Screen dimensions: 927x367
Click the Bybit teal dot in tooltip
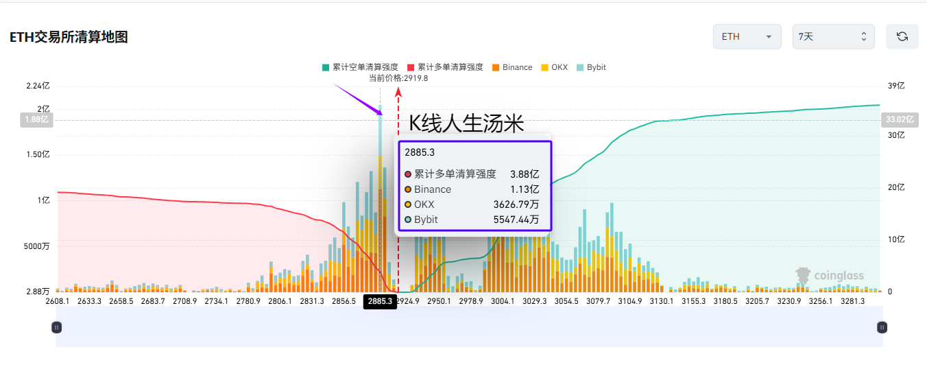pyautogui.click(x=408, y=220)
